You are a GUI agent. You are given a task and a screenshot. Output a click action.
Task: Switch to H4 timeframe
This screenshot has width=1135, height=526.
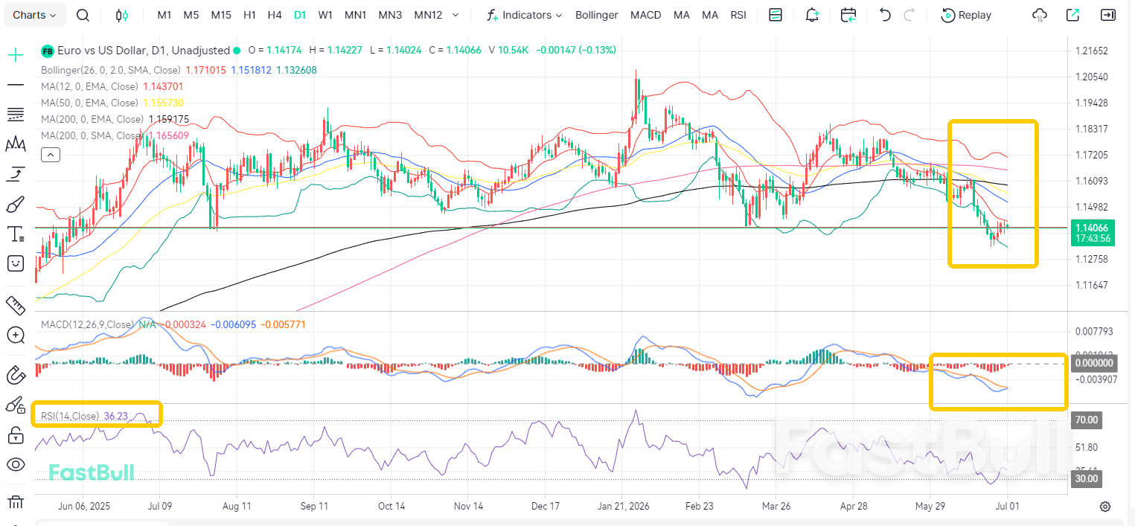[275, 15]
